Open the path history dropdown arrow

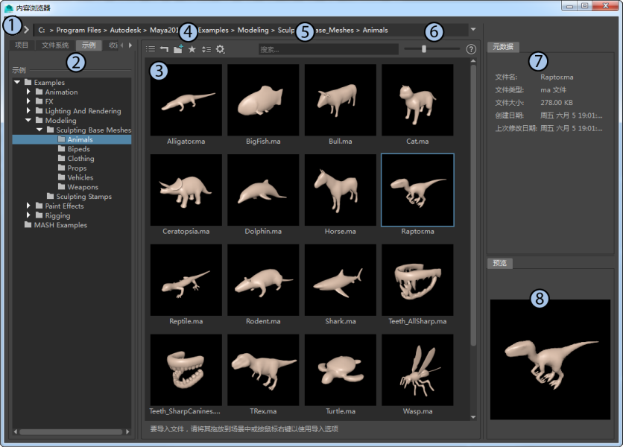473,29
